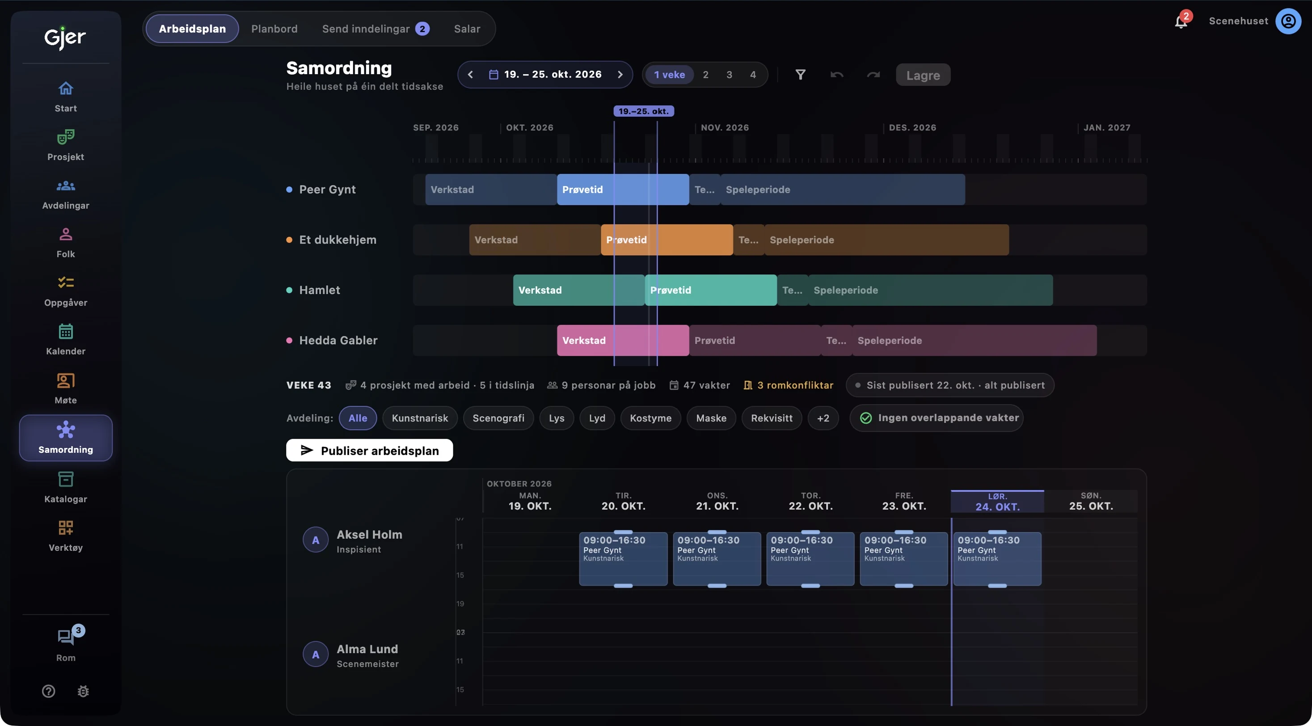Filter by Rekvisitt department
The height and width of the screenshot is (726, 1312).
(771, 418)
